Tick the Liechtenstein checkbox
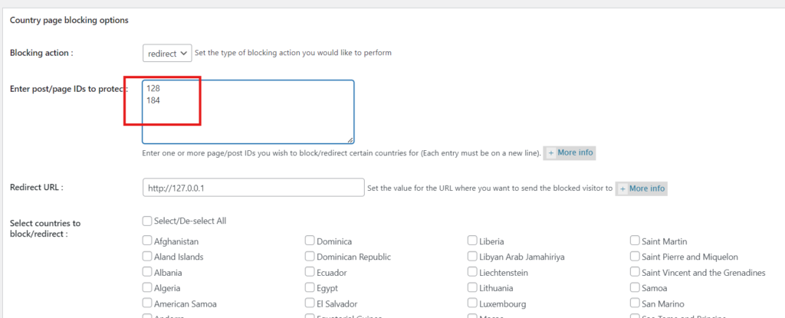Image resolution: width=785 pixels, height=318 pixels. (473, 272)
